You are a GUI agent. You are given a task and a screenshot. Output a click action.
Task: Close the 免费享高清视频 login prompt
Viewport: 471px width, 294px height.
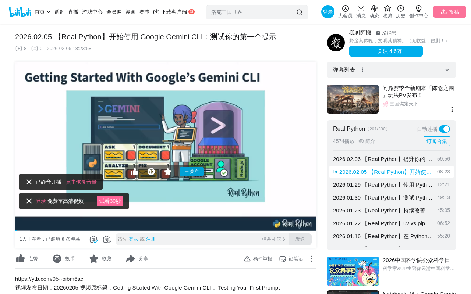[29, 201]
